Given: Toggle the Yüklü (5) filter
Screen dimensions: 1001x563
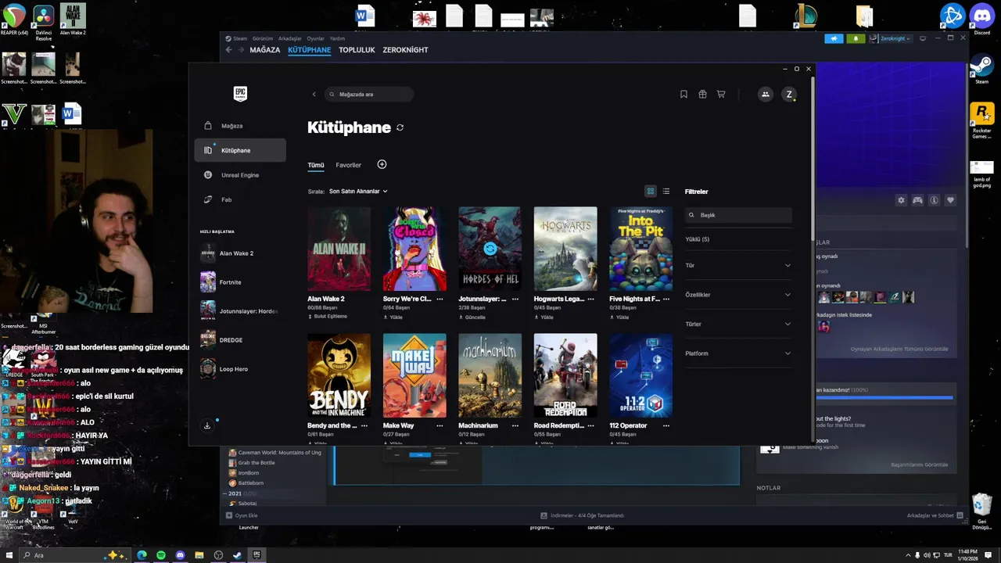Looking at the screenshot, I should (x=698, y=239).
